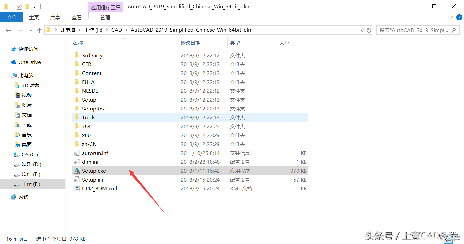This screenshot has width=464, height=244.
Task: Open the Help question mark icon
Action: [459, 17]
